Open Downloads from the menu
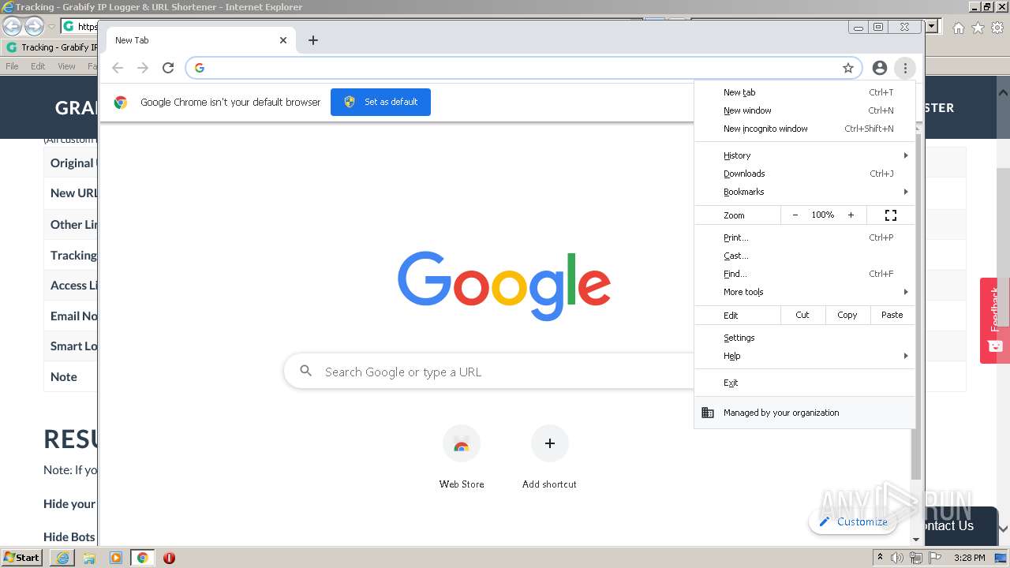The image size is (1010, 568). click(x=805, y=174)
